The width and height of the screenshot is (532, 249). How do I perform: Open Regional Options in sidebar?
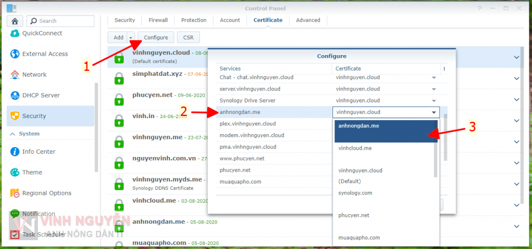point(46,193)
